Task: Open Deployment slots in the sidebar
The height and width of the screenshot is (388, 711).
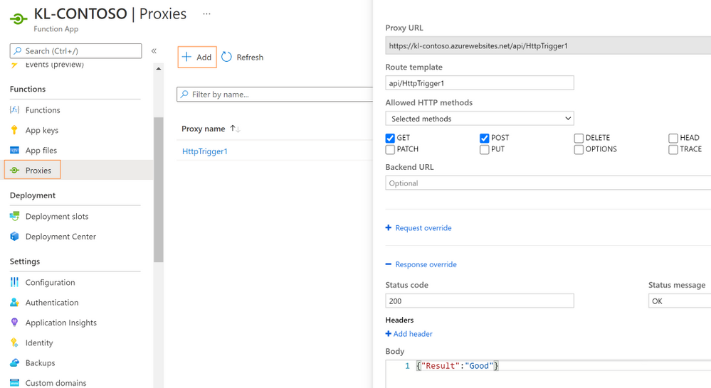Action: point(57,217)
